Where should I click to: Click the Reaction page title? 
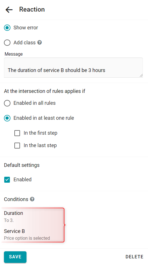point(32,9)
